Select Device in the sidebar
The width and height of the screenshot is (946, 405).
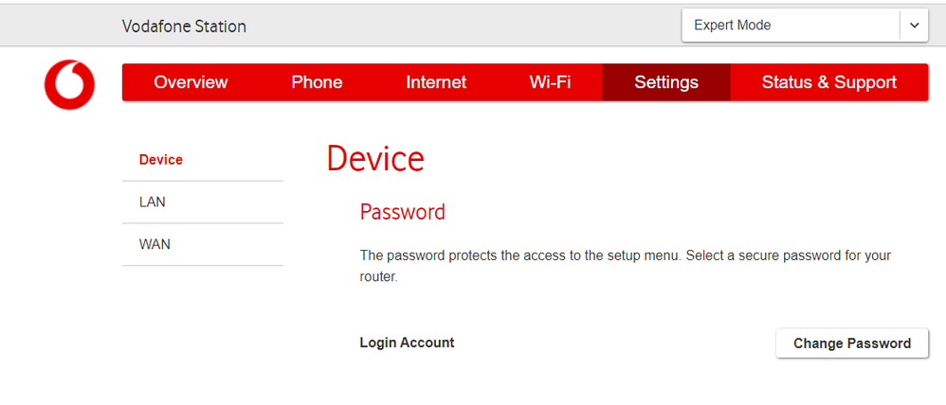(x=203, y=160)
